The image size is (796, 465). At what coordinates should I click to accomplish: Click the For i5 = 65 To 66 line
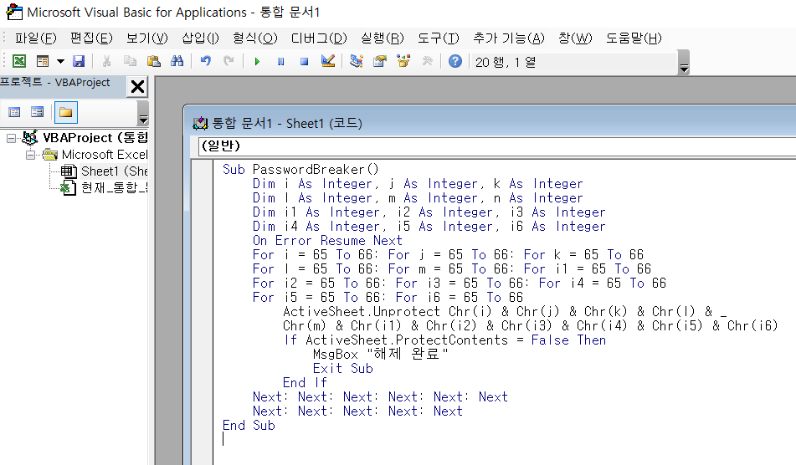[388, 297]
